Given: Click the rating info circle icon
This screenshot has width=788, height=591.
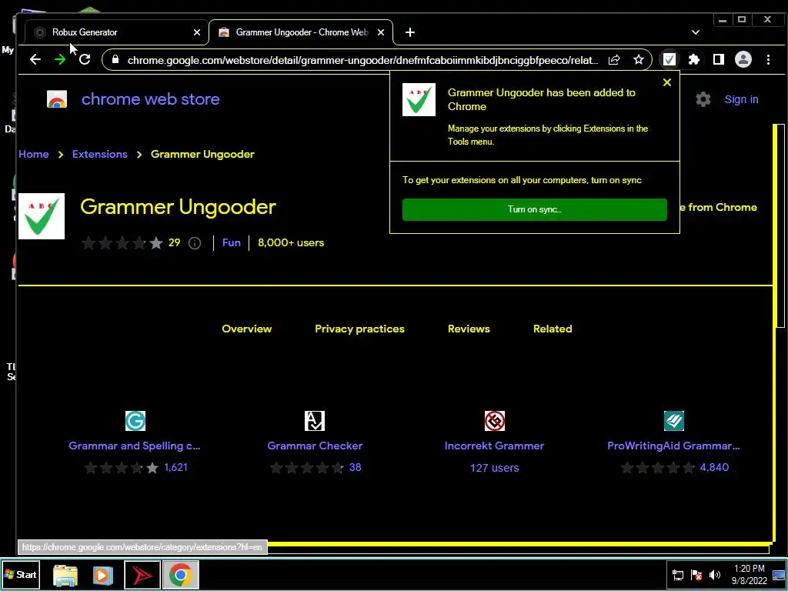Looking at the screenshot, I should (195, 243).
